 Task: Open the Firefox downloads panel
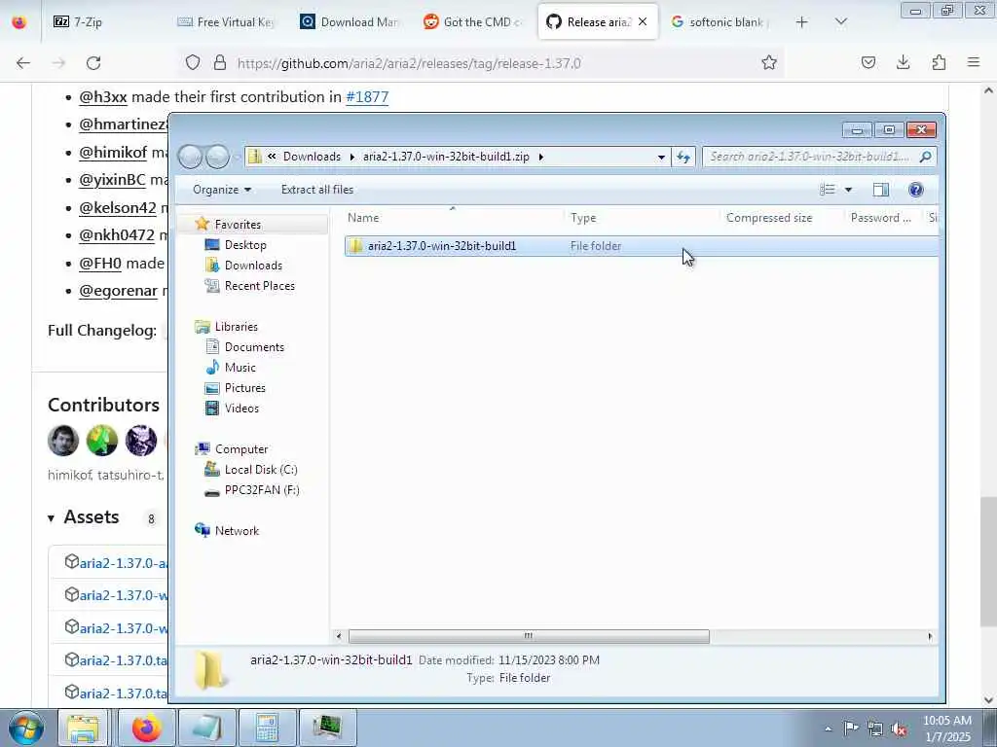903,62
